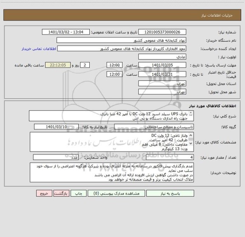245x237 pixels.
Task: Click the خروج exit button
Action: point(44,193)
